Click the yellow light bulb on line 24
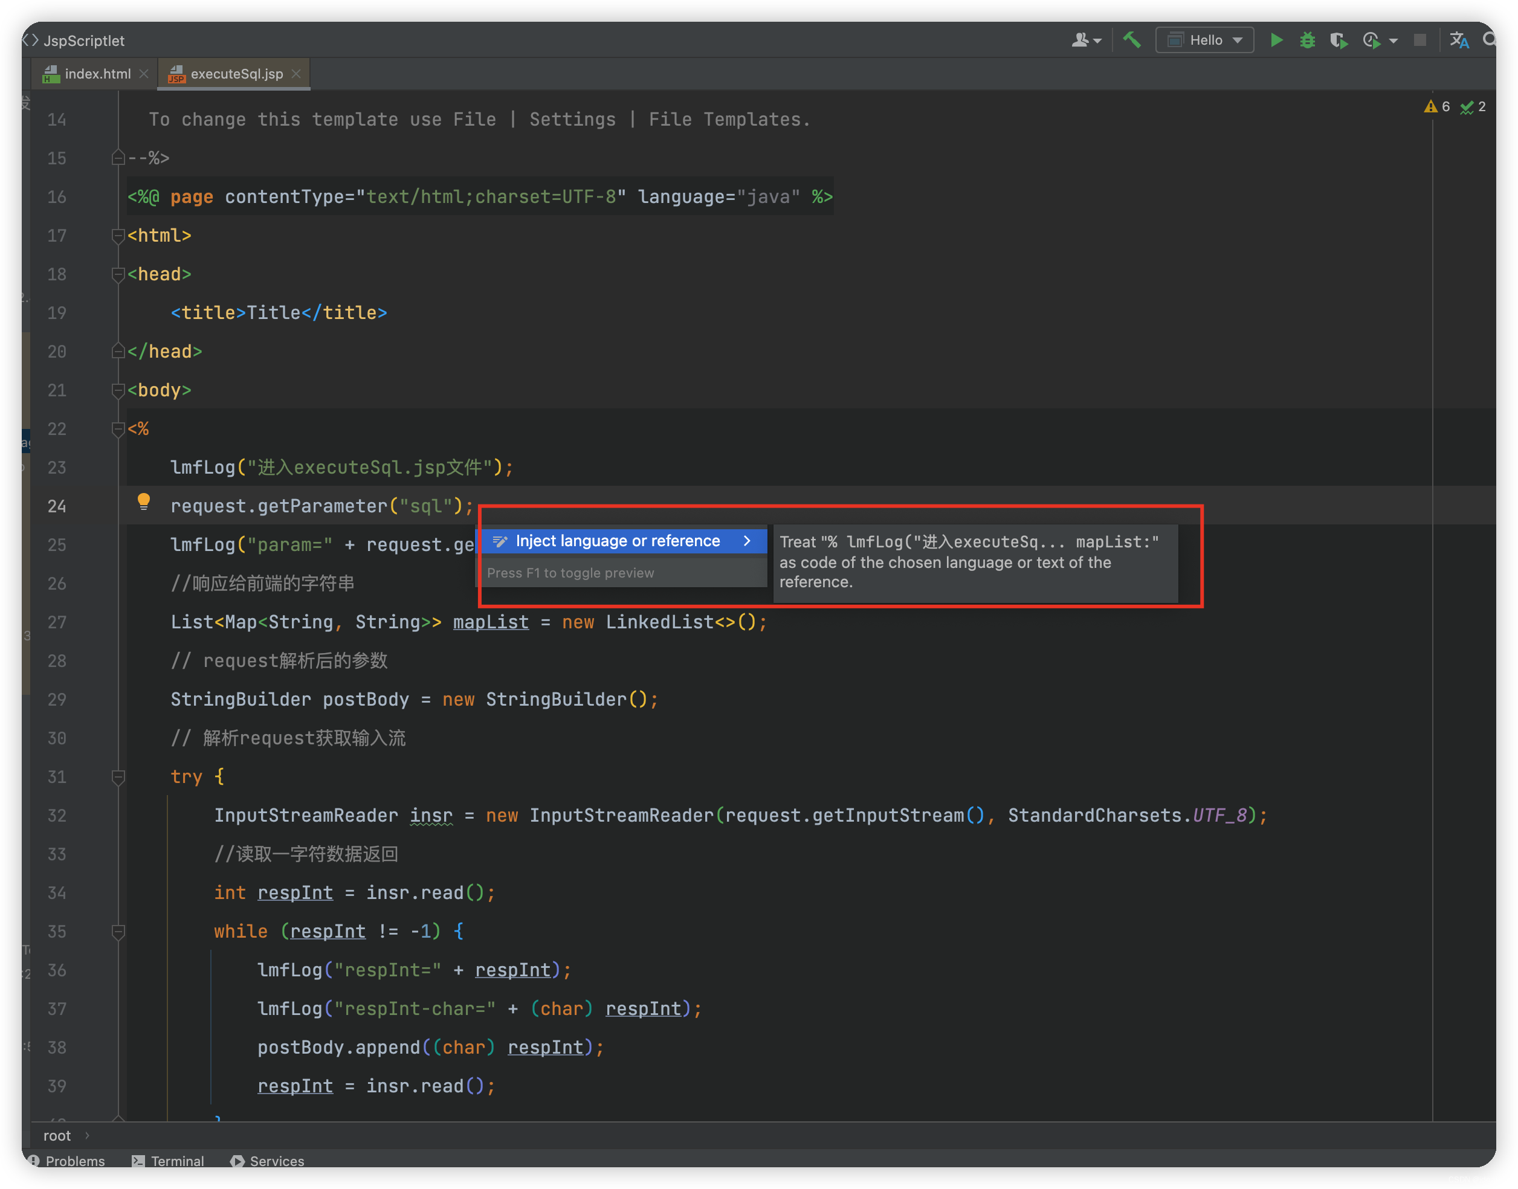The height and width of the screenshot is (1189, 1518). pos(143,502)
